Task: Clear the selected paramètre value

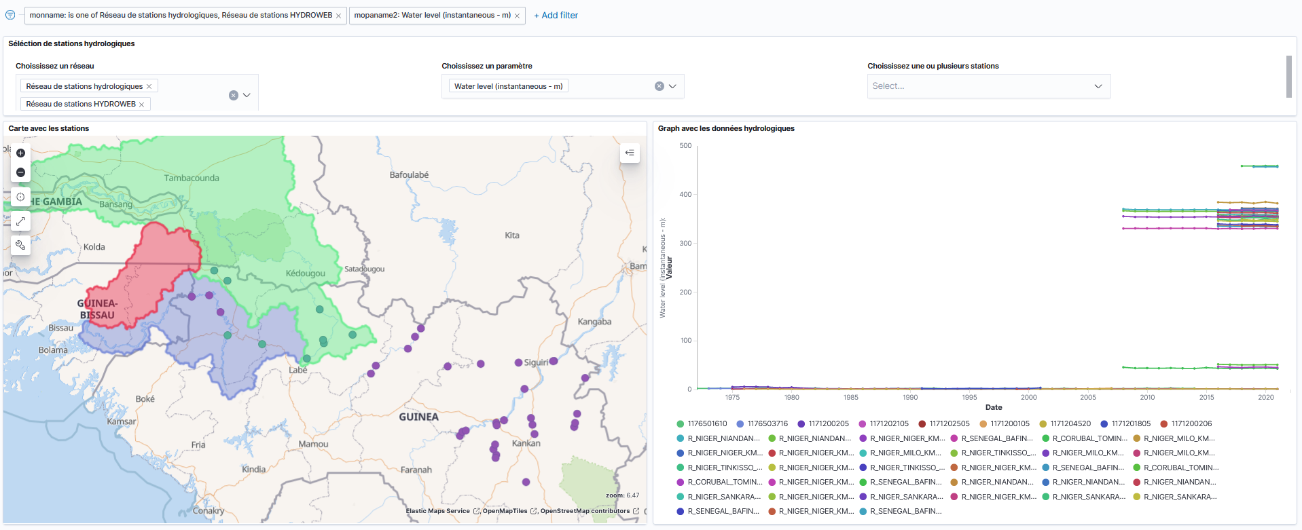Action: [659, 86]
